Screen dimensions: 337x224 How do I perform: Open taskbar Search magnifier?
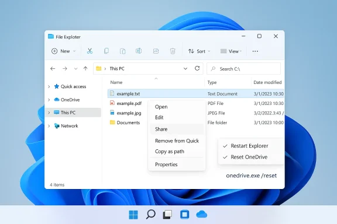pos(151,214)
